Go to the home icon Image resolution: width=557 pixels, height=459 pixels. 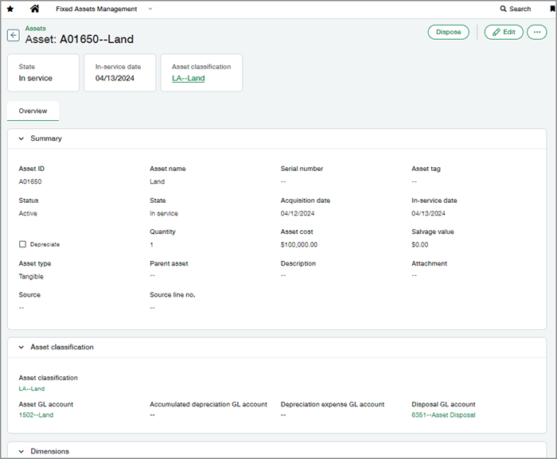(x=34, y=9)
